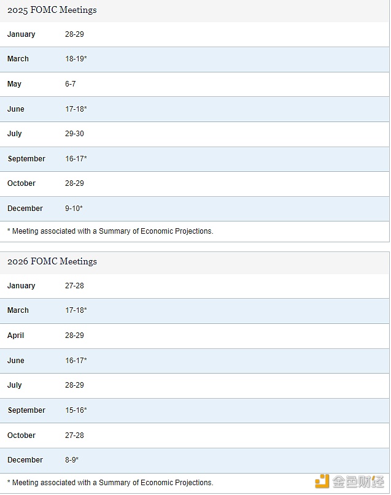The height and width of the screenshot is (495, 391).
Task: Select the January 27-28 meeting row in 2026
Action: click(195, 286)
